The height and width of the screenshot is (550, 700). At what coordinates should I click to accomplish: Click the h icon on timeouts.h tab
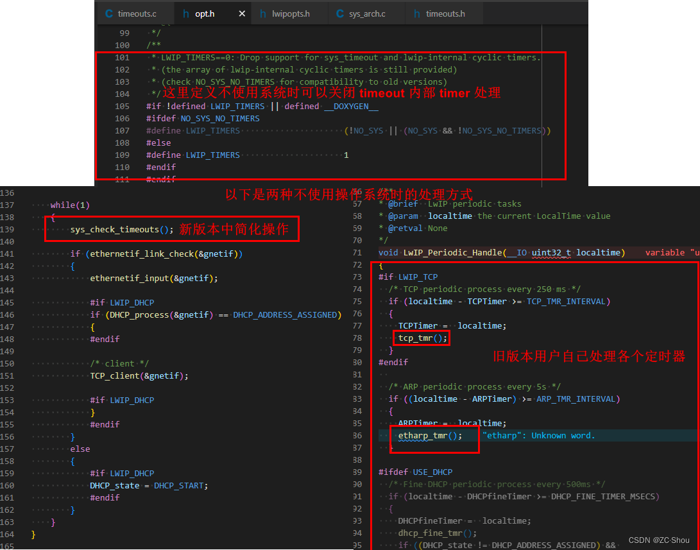click(x=418, y=13)
